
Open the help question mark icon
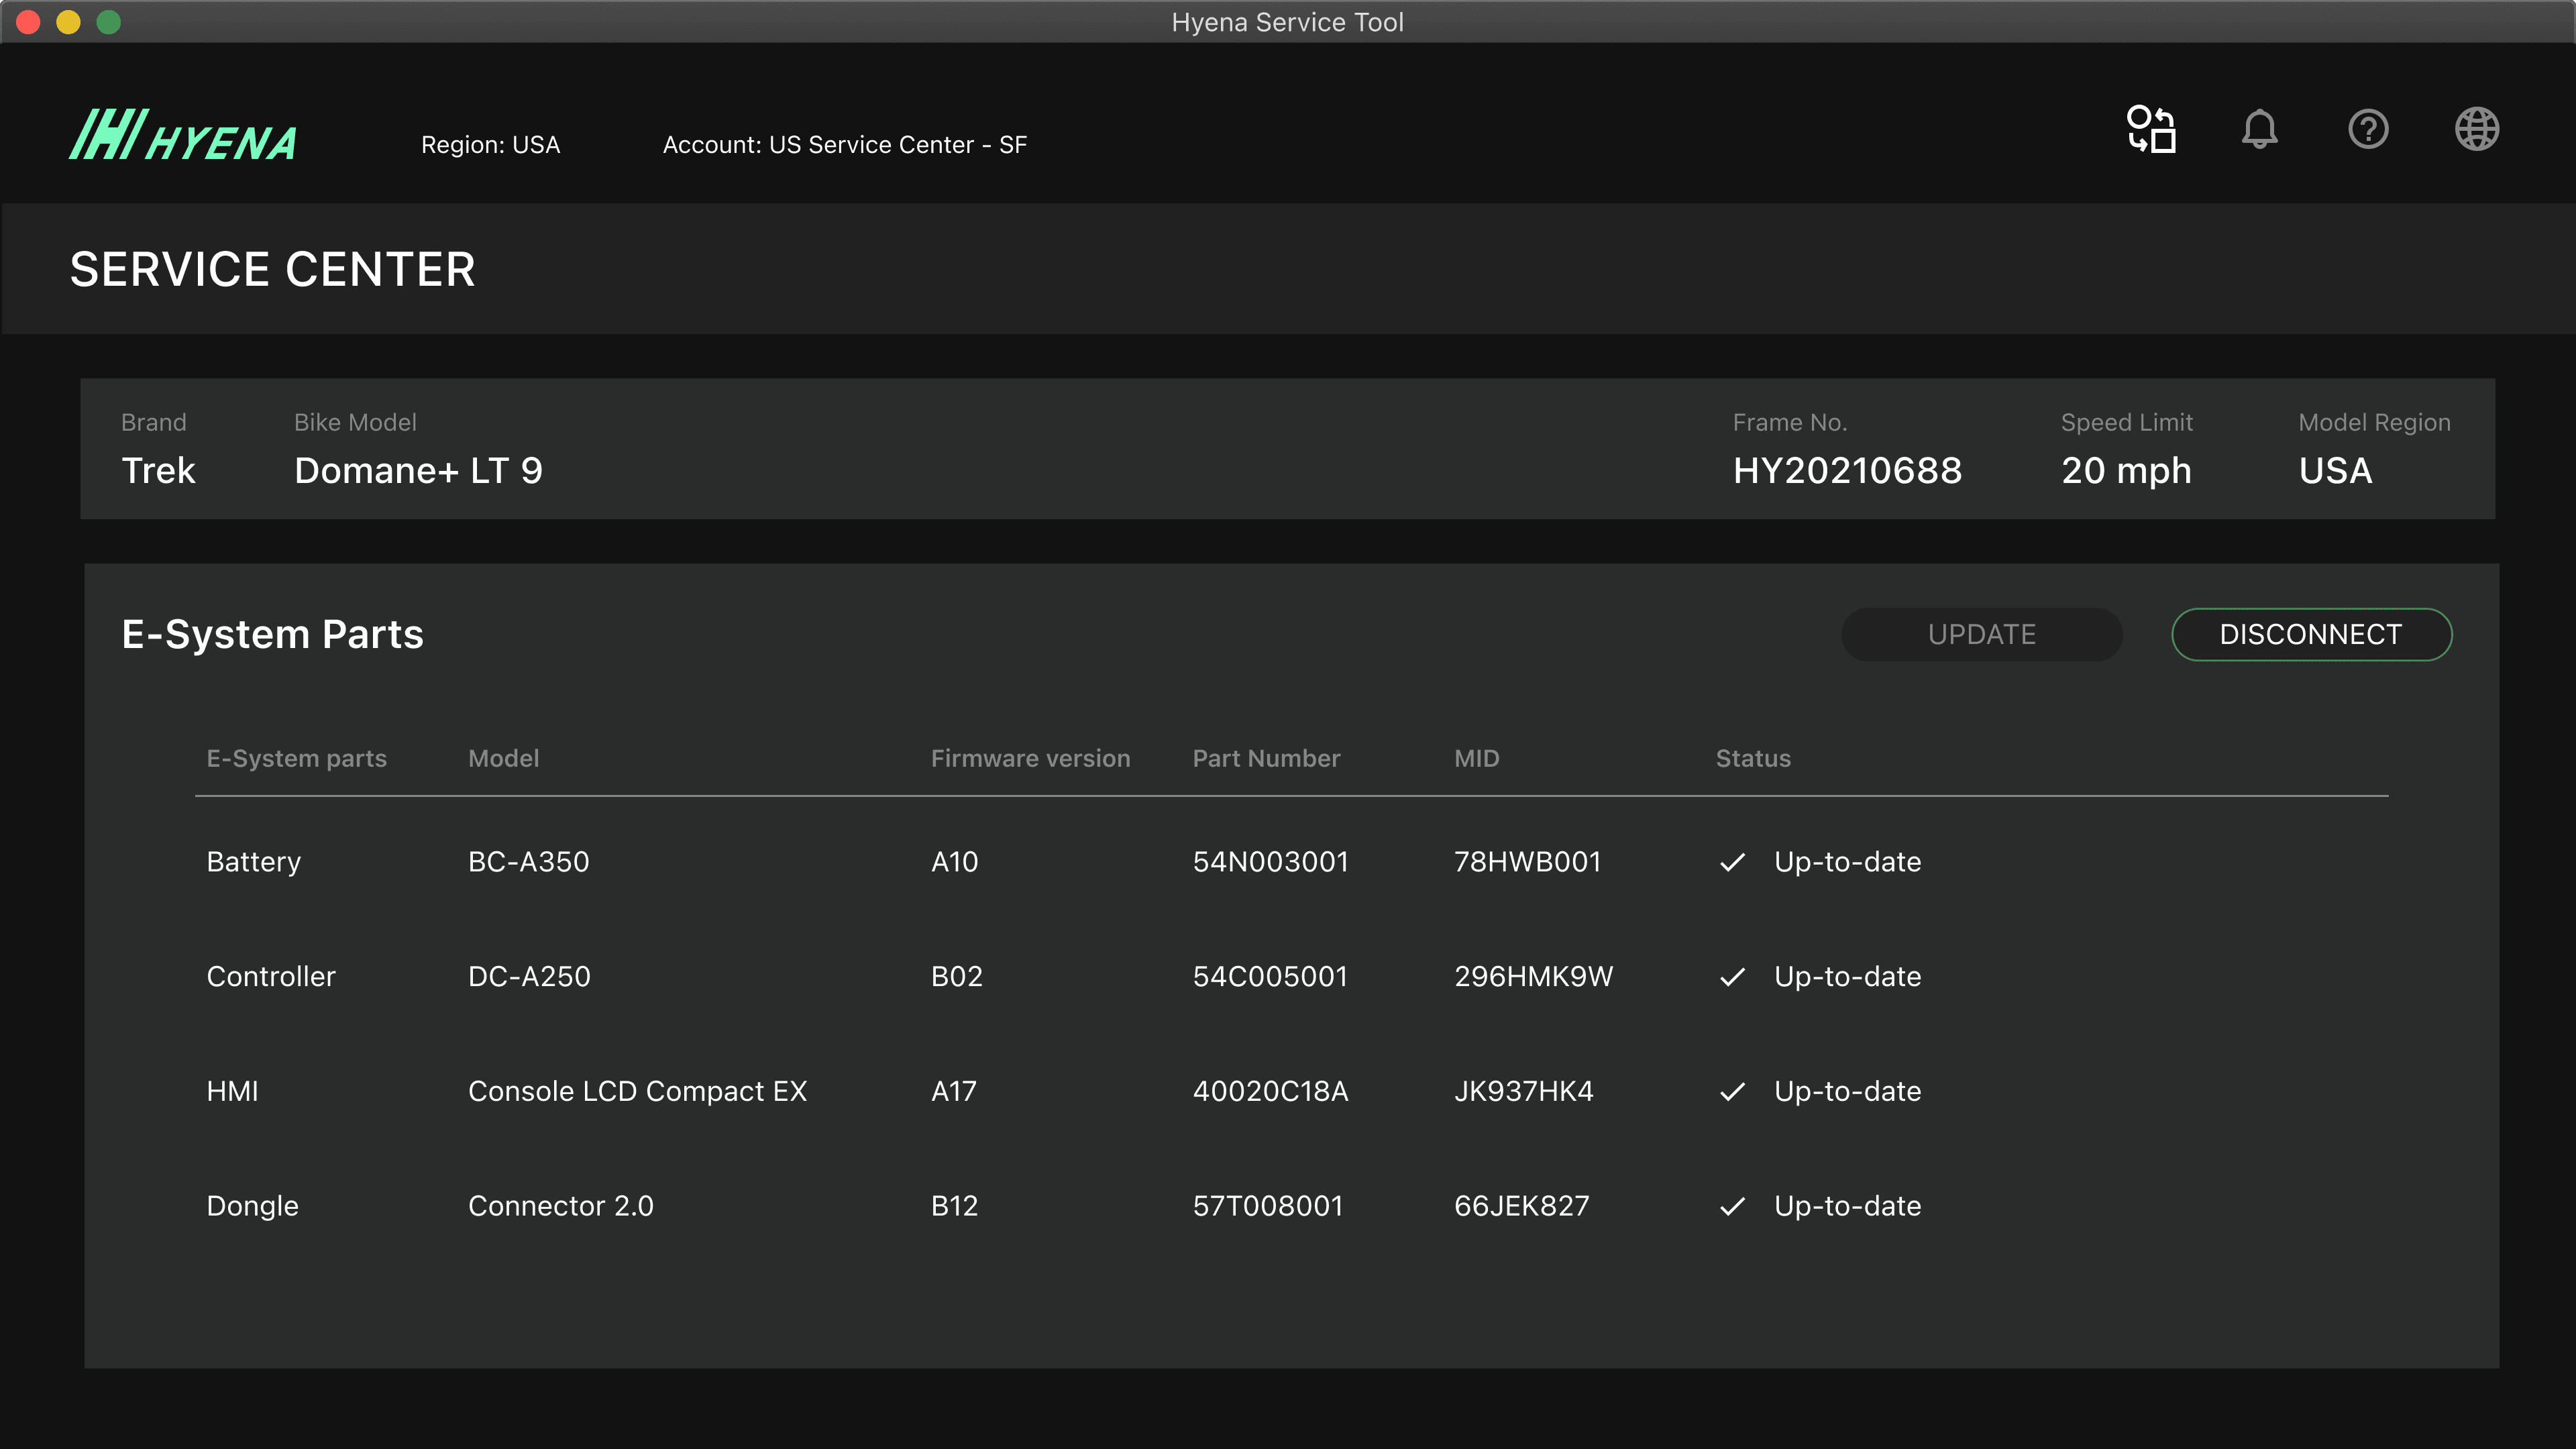(2368, 129)
